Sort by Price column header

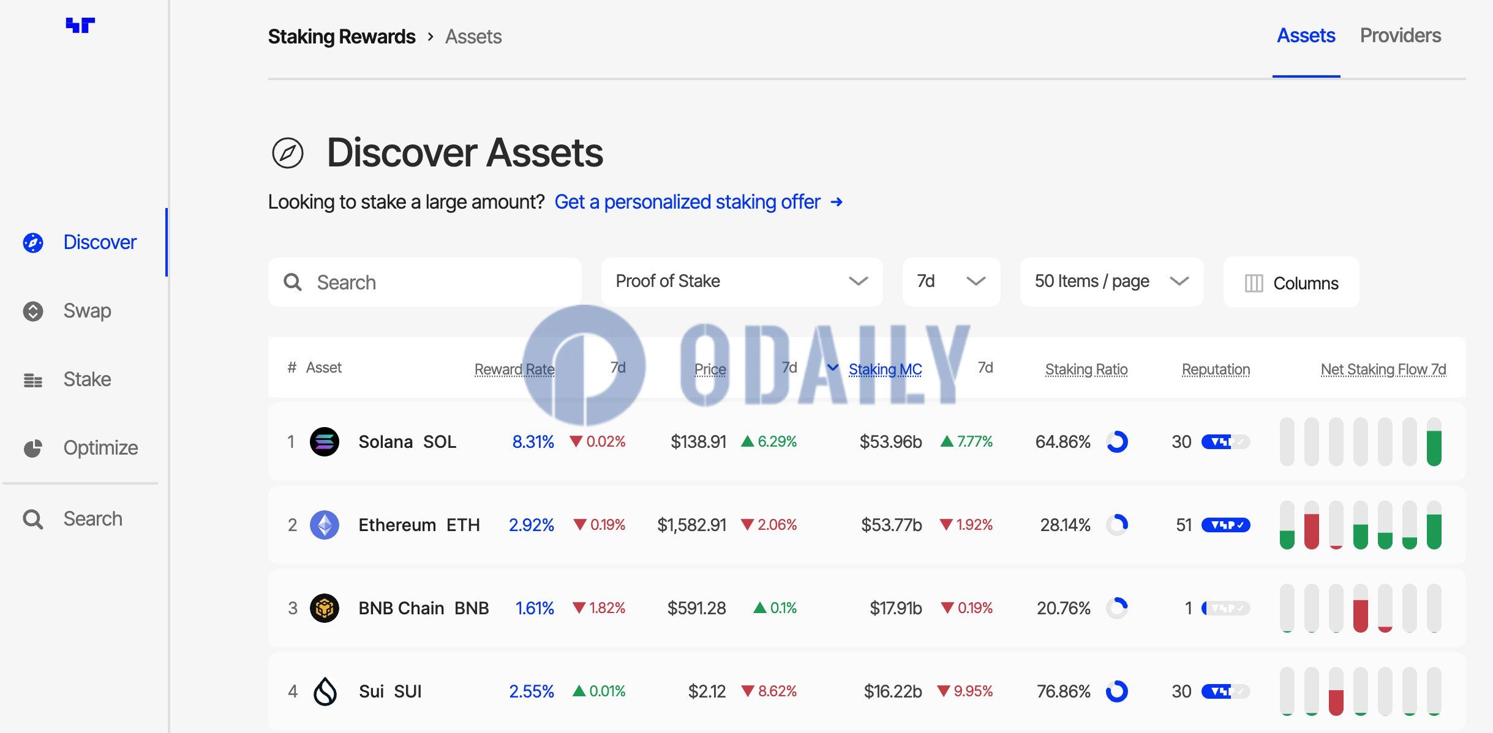click(710, 369)
